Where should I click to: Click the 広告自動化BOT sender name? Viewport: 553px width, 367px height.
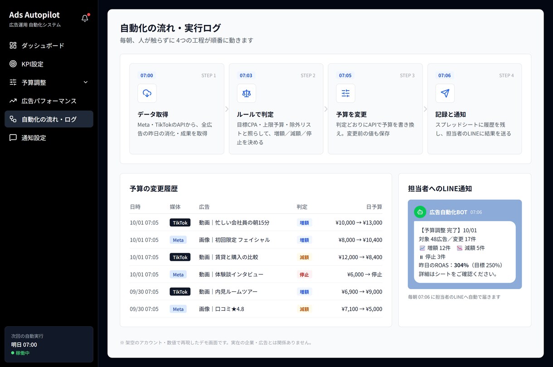(448, 212)
